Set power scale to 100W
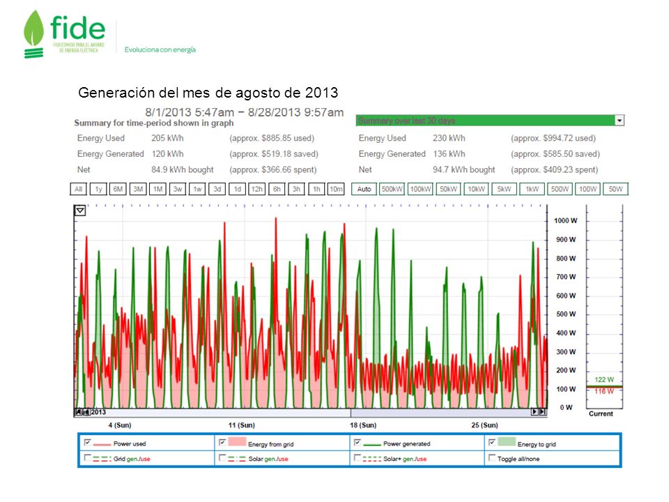The image size is (669, 502). tap(588, 189)
